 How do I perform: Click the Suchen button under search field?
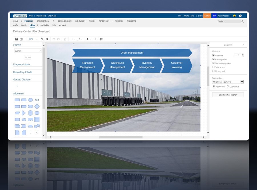coord(27,57)
